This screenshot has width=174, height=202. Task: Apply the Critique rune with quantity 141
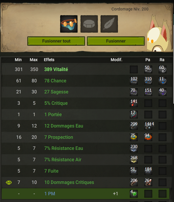click(x=134, y=103)
